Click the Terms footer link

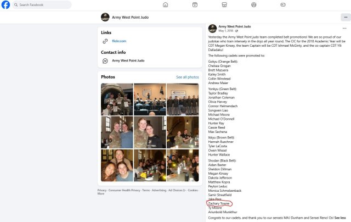146,190
